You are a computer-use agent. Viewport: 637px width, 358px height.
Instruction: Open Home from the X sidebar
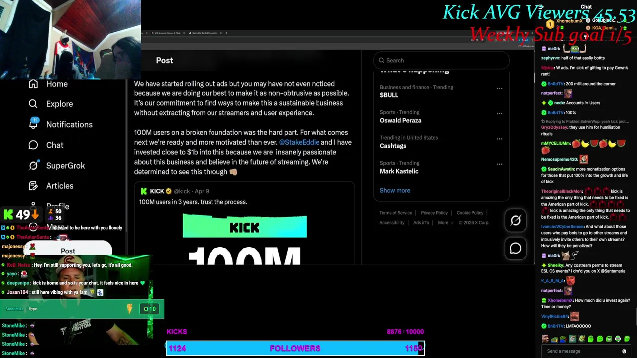tap(48, 84)
